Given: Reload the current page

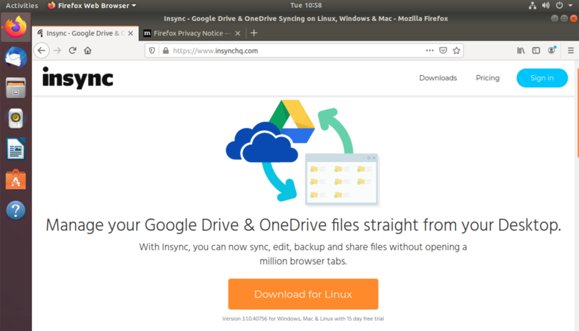Looking at the screenshot, I should (72, 51).
